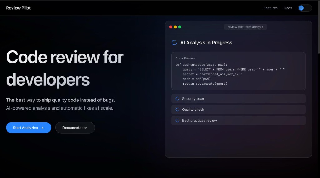Click the Review Pilot logo
The width and height of the screenshot is (320, 178).
coord(18,8)
